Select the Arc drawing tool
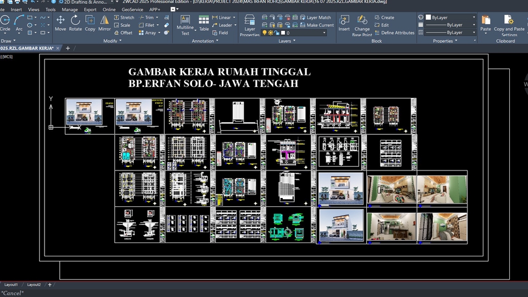The width and height of the screenshot is (528, 297). [x=19, y=23]
